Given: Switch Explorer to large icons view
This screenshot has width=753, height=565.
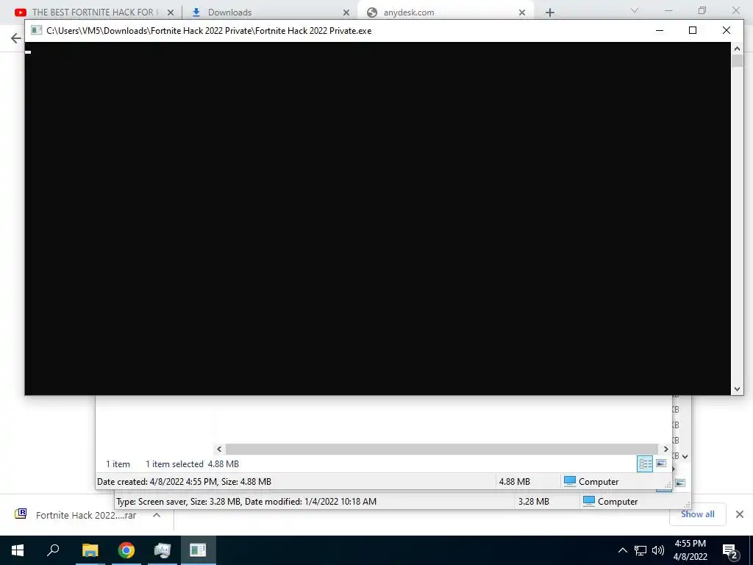Looking at the screenshot, I should (661, 463).
